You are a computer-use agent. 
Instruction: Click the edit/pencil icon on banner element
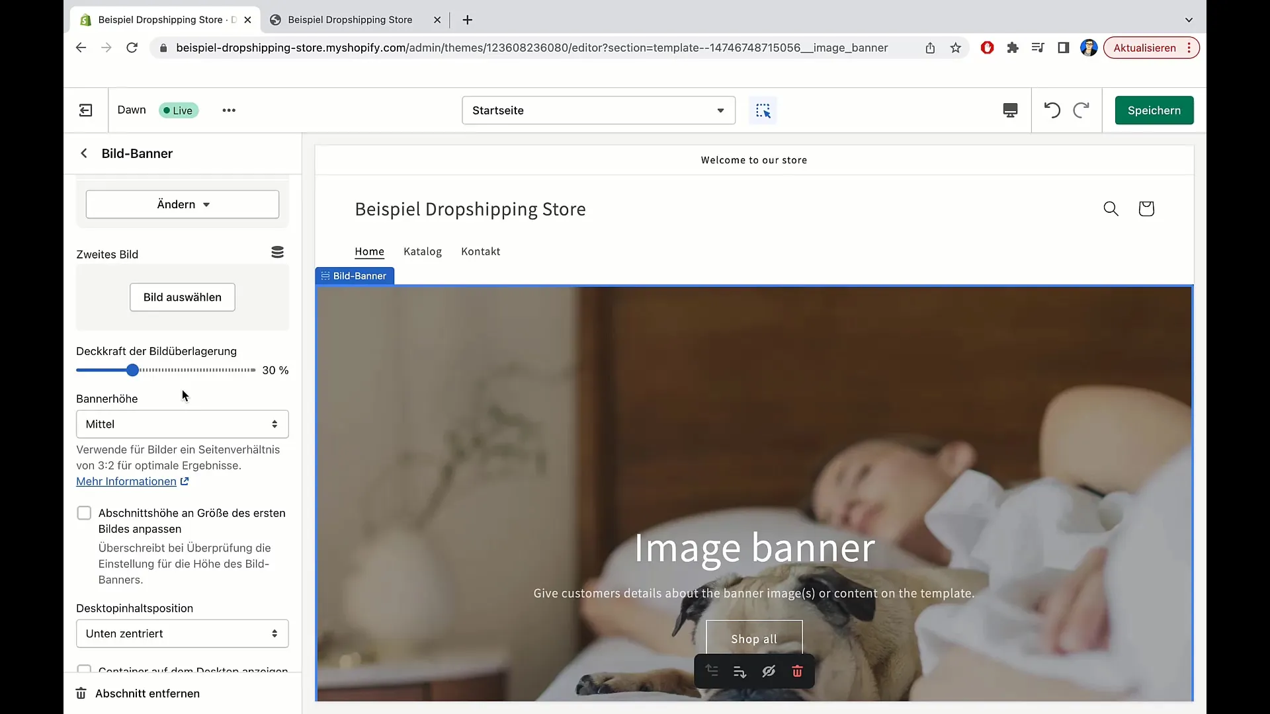coord(769,671)
